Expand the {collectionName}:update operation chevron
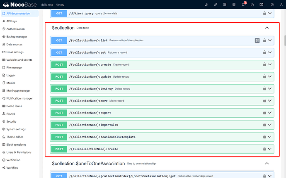The image size is (286, 178). [x=270, y=76]
